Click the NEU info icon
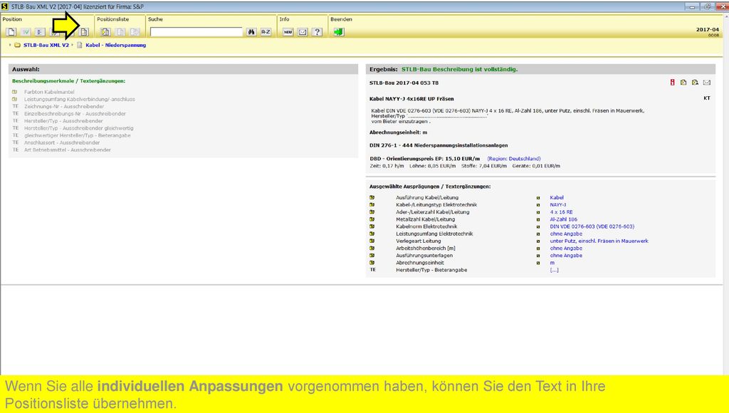 pyautogui.click(x=288, y=32)
